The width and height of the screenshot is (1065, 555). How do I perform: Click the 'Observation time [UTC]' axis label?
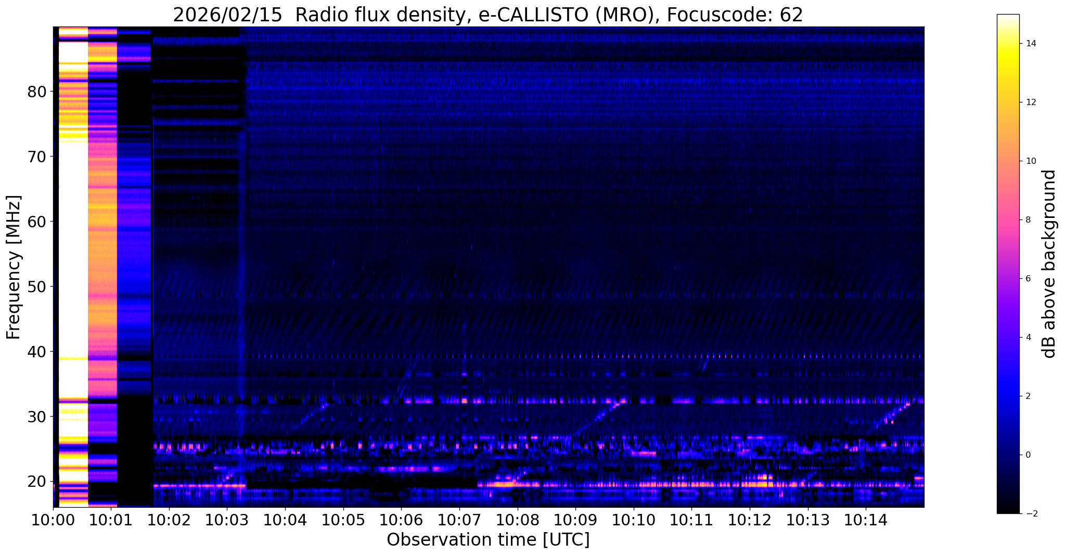[x=488, y=540]
